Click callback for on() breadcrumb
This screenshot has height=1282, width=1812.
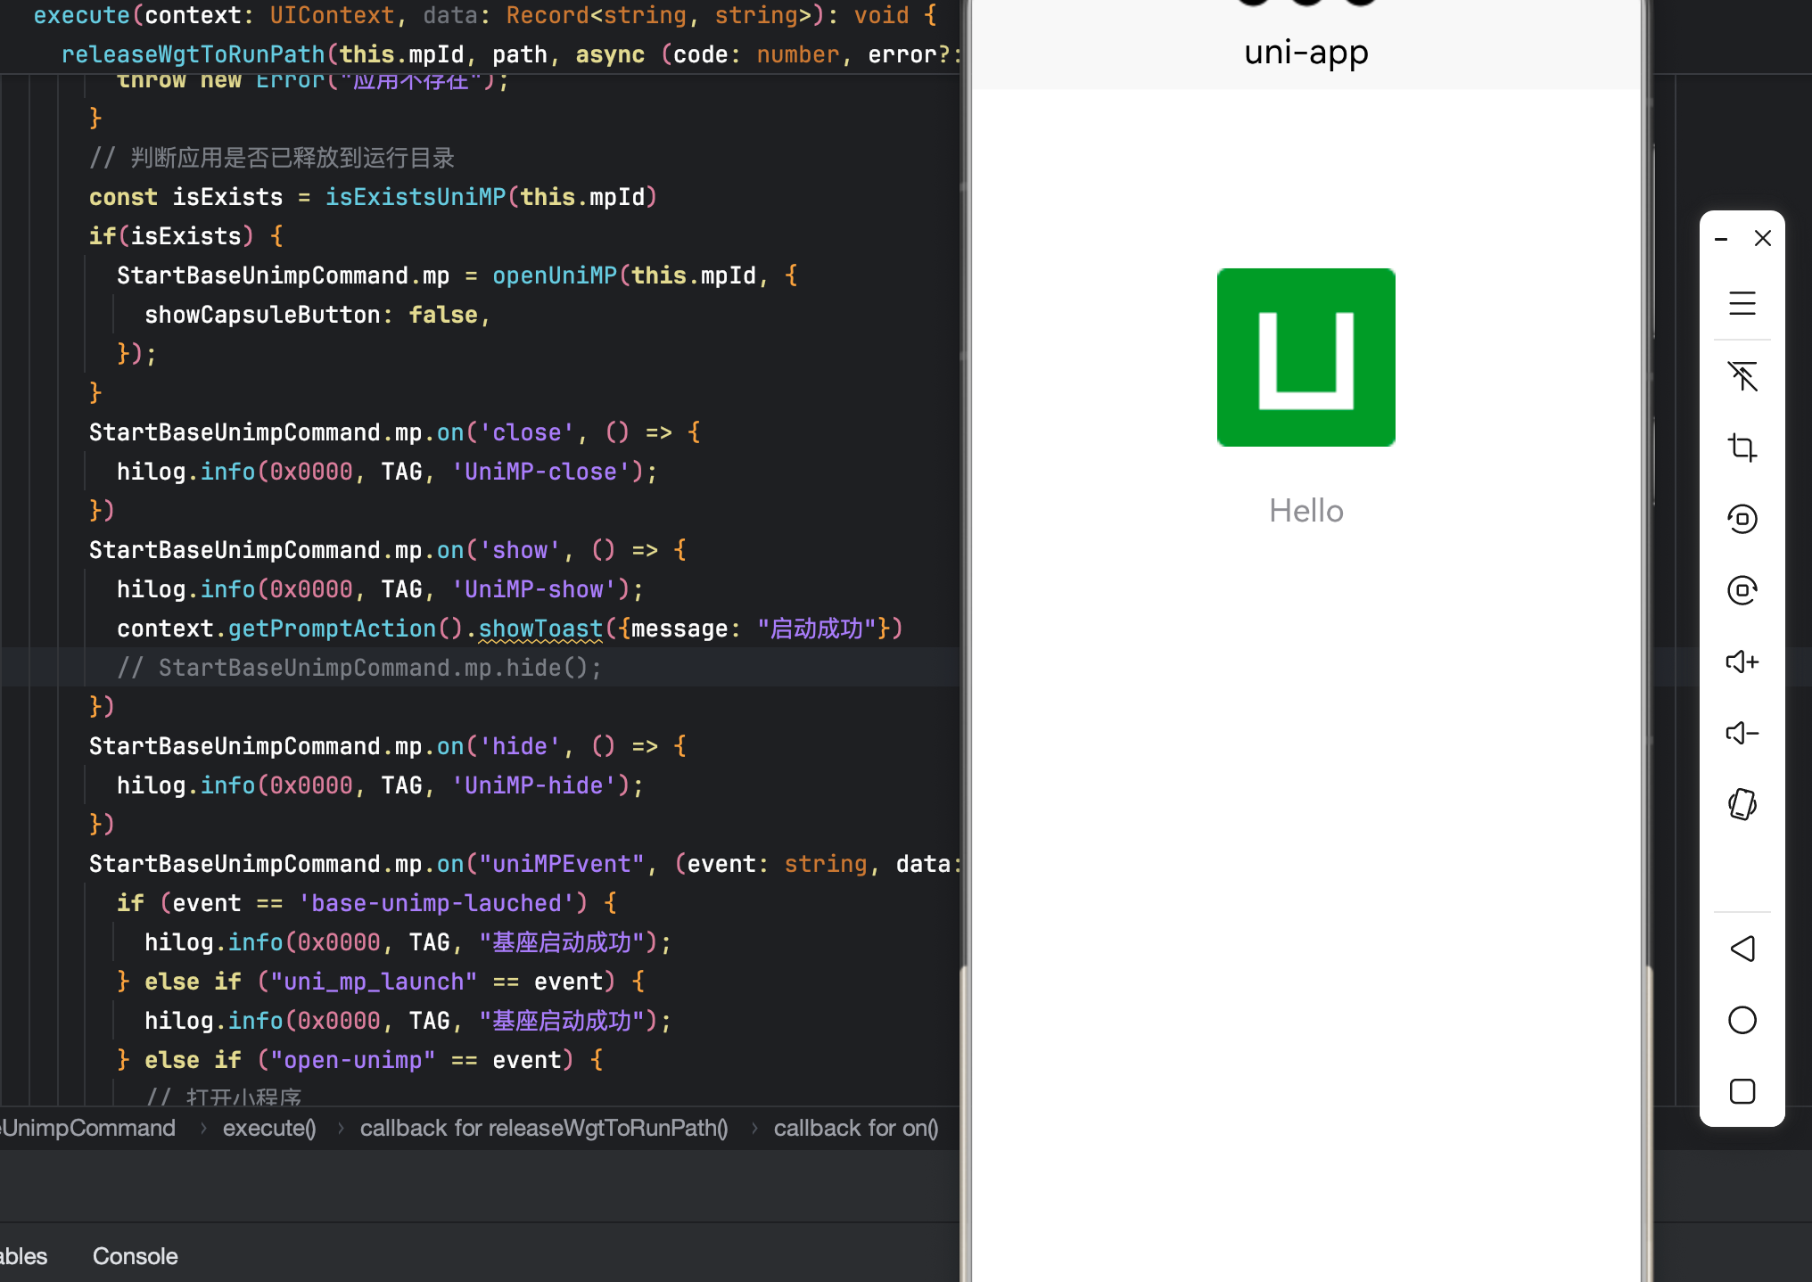855,1129
